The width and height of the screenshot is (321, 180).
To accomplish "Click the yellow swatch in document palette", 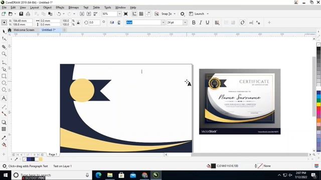I will tap(41, 159).
